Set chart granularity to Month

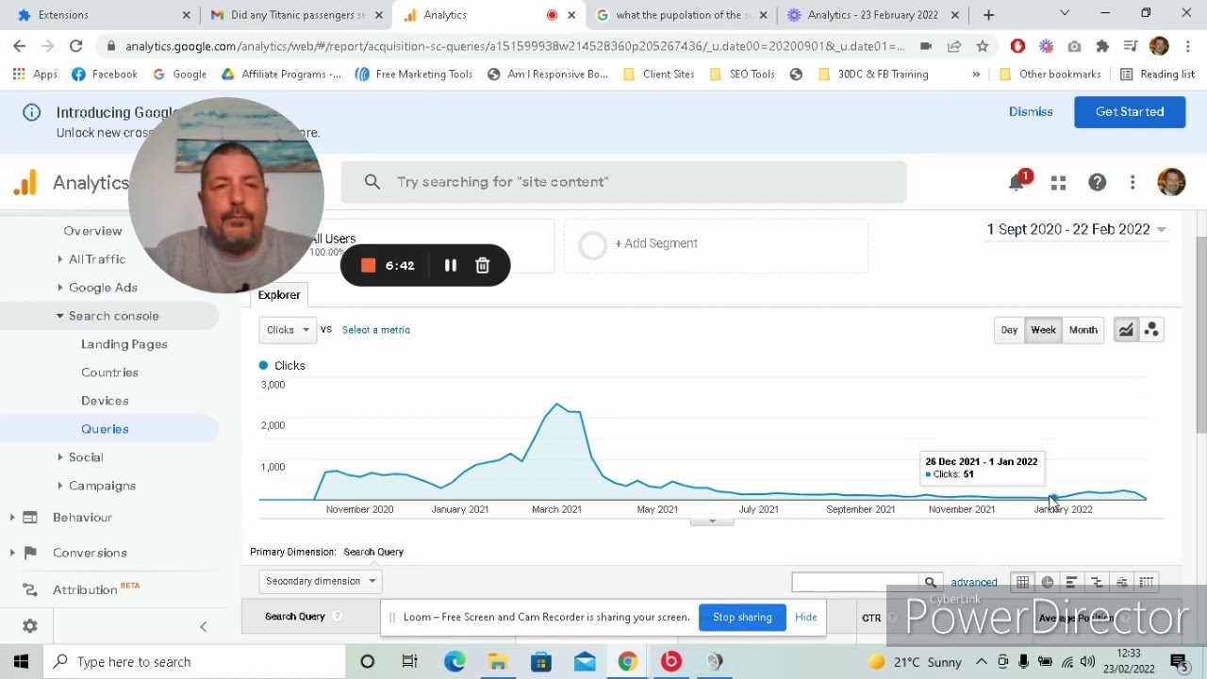pyautogui.click(x=1083, y=330)
